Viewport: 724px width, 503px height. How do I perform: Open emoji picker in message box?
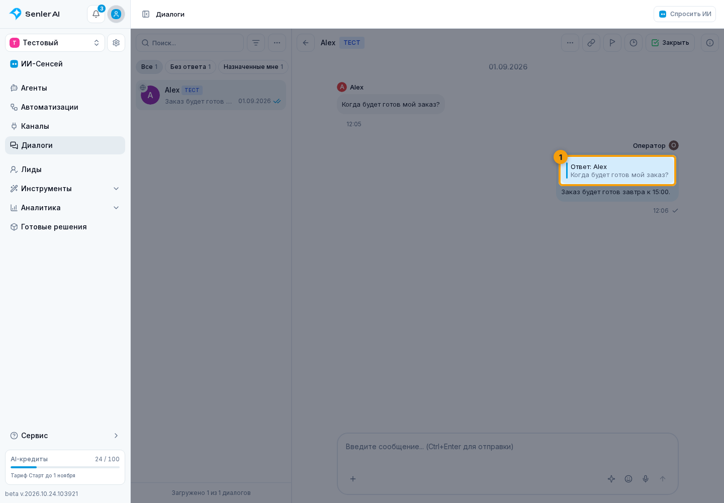628,479
